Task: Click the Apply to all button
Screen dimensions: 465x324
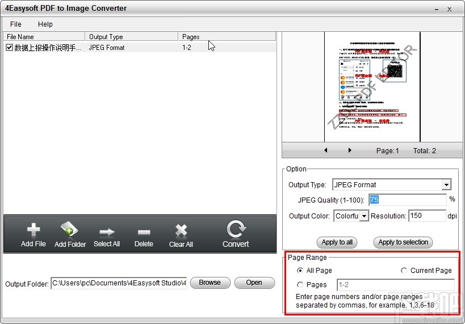Action: click(337, 242)
